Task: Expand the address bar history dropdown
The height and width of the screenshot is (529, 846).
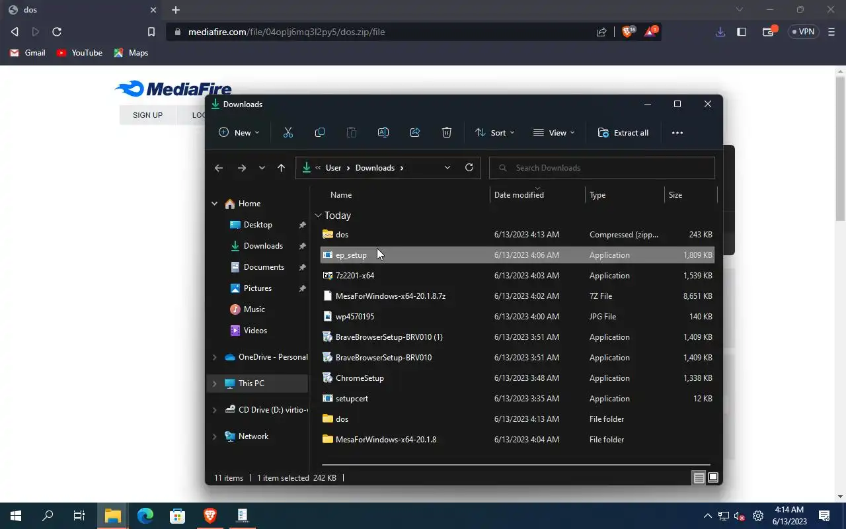Action: (447, 168)
